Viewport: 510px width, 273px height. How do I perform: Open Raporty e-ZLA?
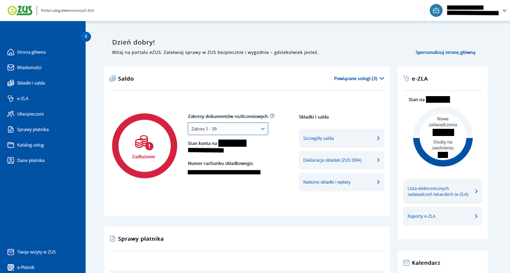(442, 216)
